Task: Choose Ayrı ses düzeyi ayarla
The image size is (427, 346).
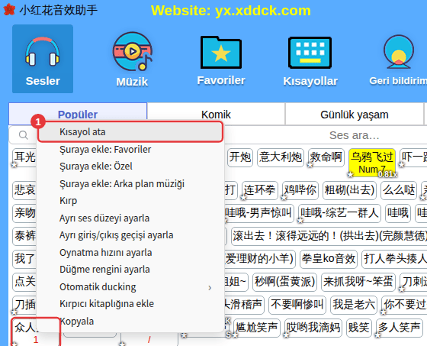Action: (130, 218)
